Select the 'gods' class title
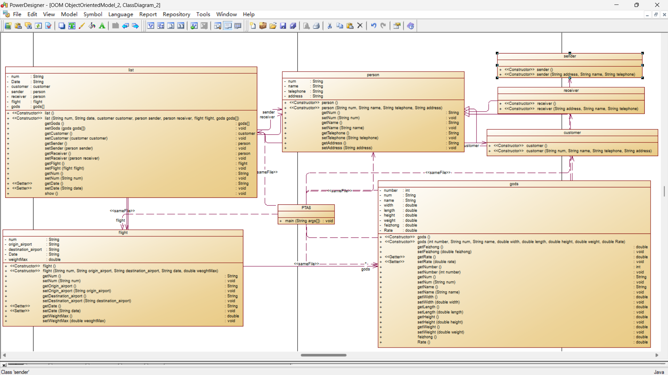This screenshot has height=375, width=668. [514, 184]
